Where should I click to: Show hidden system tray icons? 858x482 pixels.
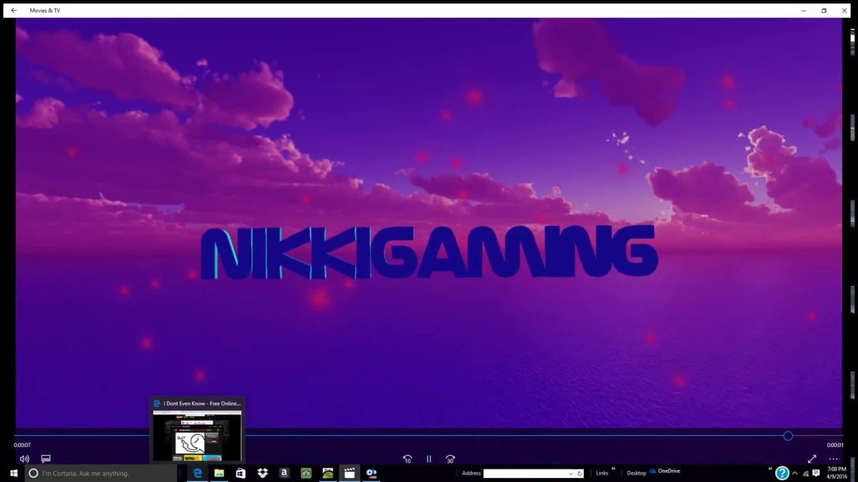(x=795, y=473)
